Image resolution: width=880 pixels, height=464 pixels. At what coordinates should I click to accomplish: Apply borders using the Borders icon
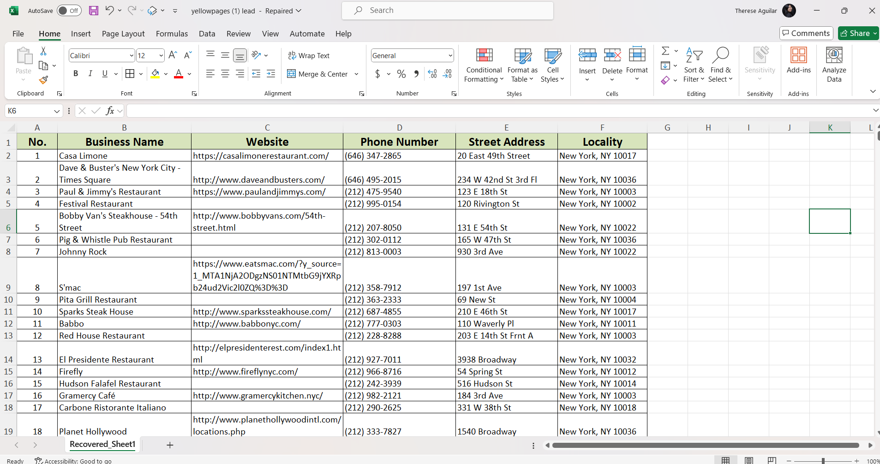click(130, 74)
